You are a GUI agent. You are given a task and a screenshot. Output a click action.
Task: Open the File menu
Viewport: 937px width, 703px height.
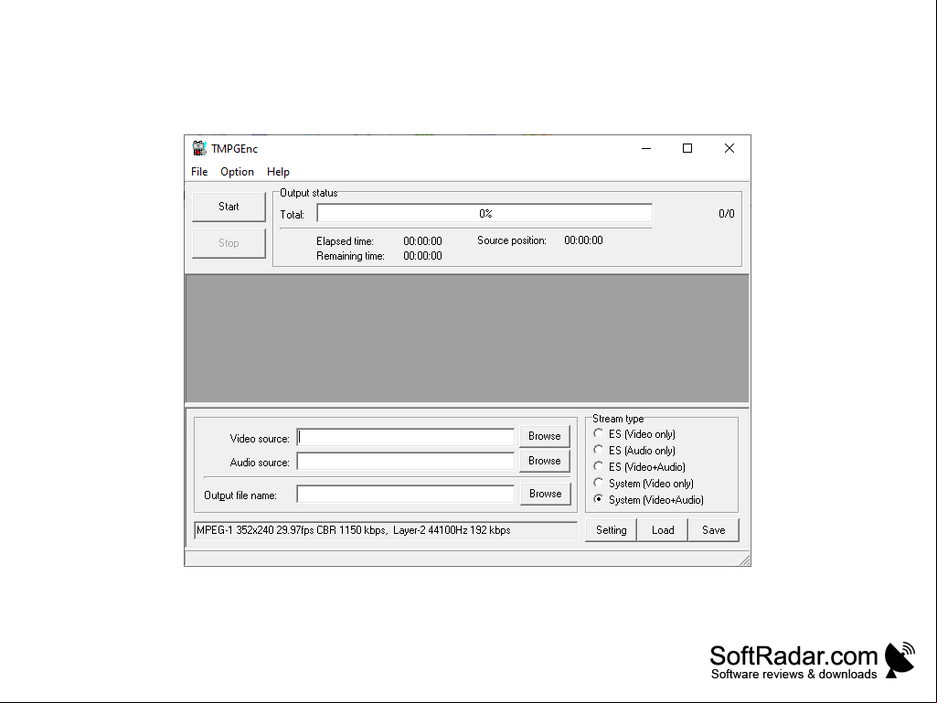[199, 172]
